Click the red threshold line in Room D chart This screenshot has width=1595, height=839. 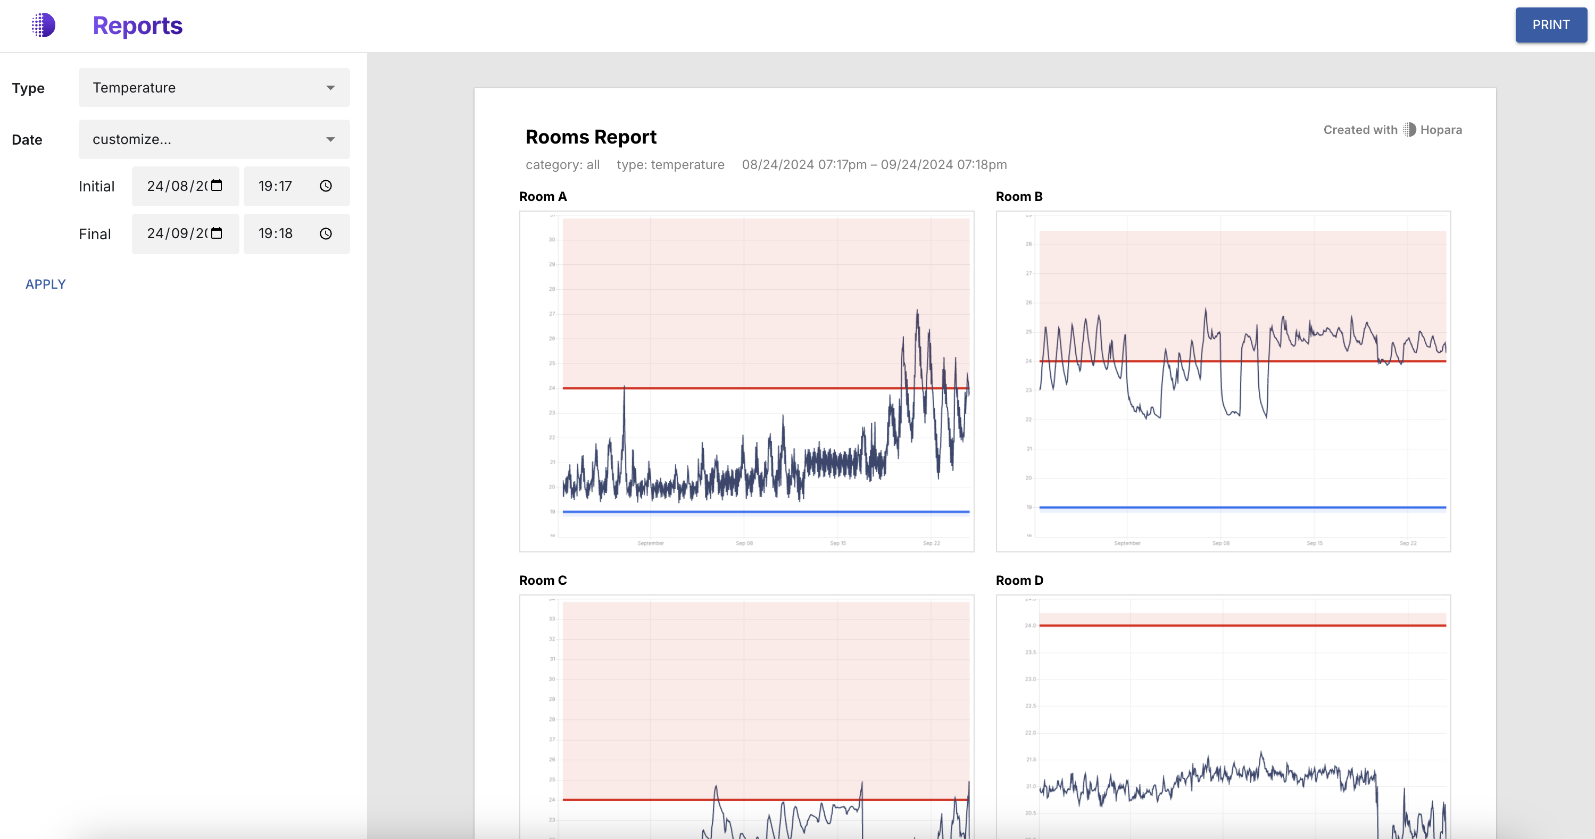(1243, 626)
